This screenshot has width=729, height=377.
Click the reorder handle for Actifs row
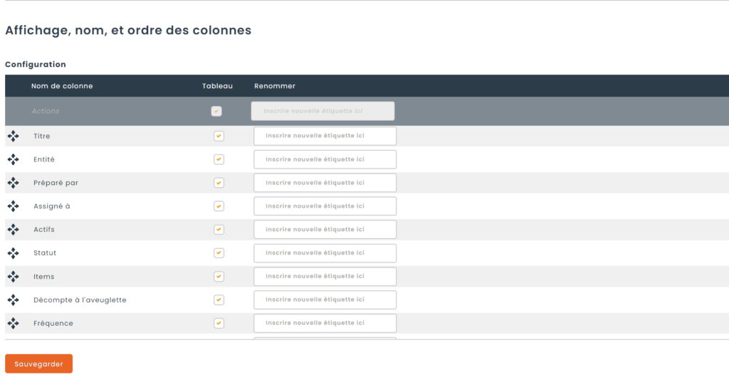pyautogui.click(x=13, y=230)
